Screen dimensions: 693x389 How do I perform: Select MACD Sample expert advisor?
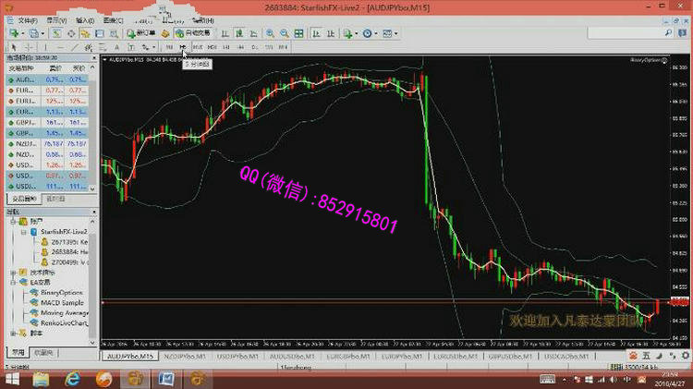pos(61,302)
